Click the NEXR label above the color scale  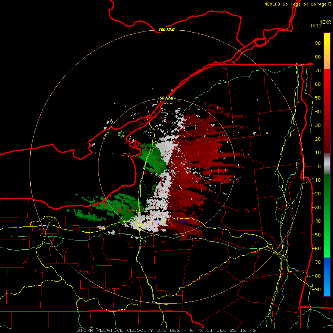[x=325, y=22]
